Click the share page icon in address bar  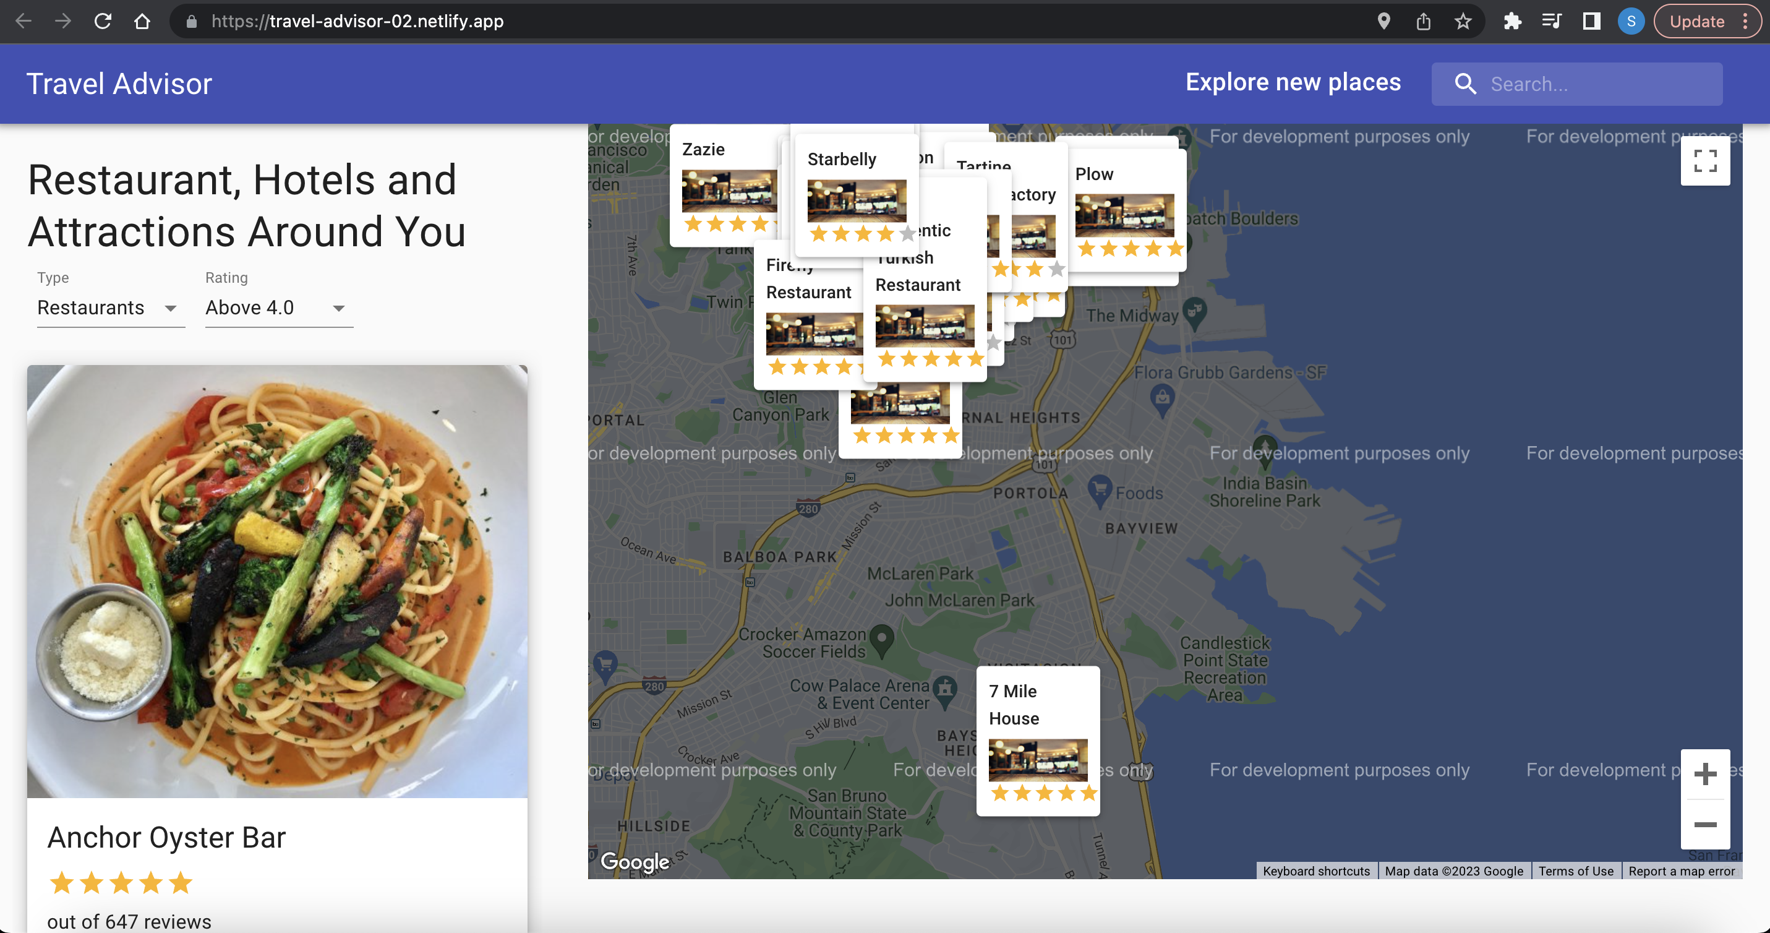(x=1423, y=21)
